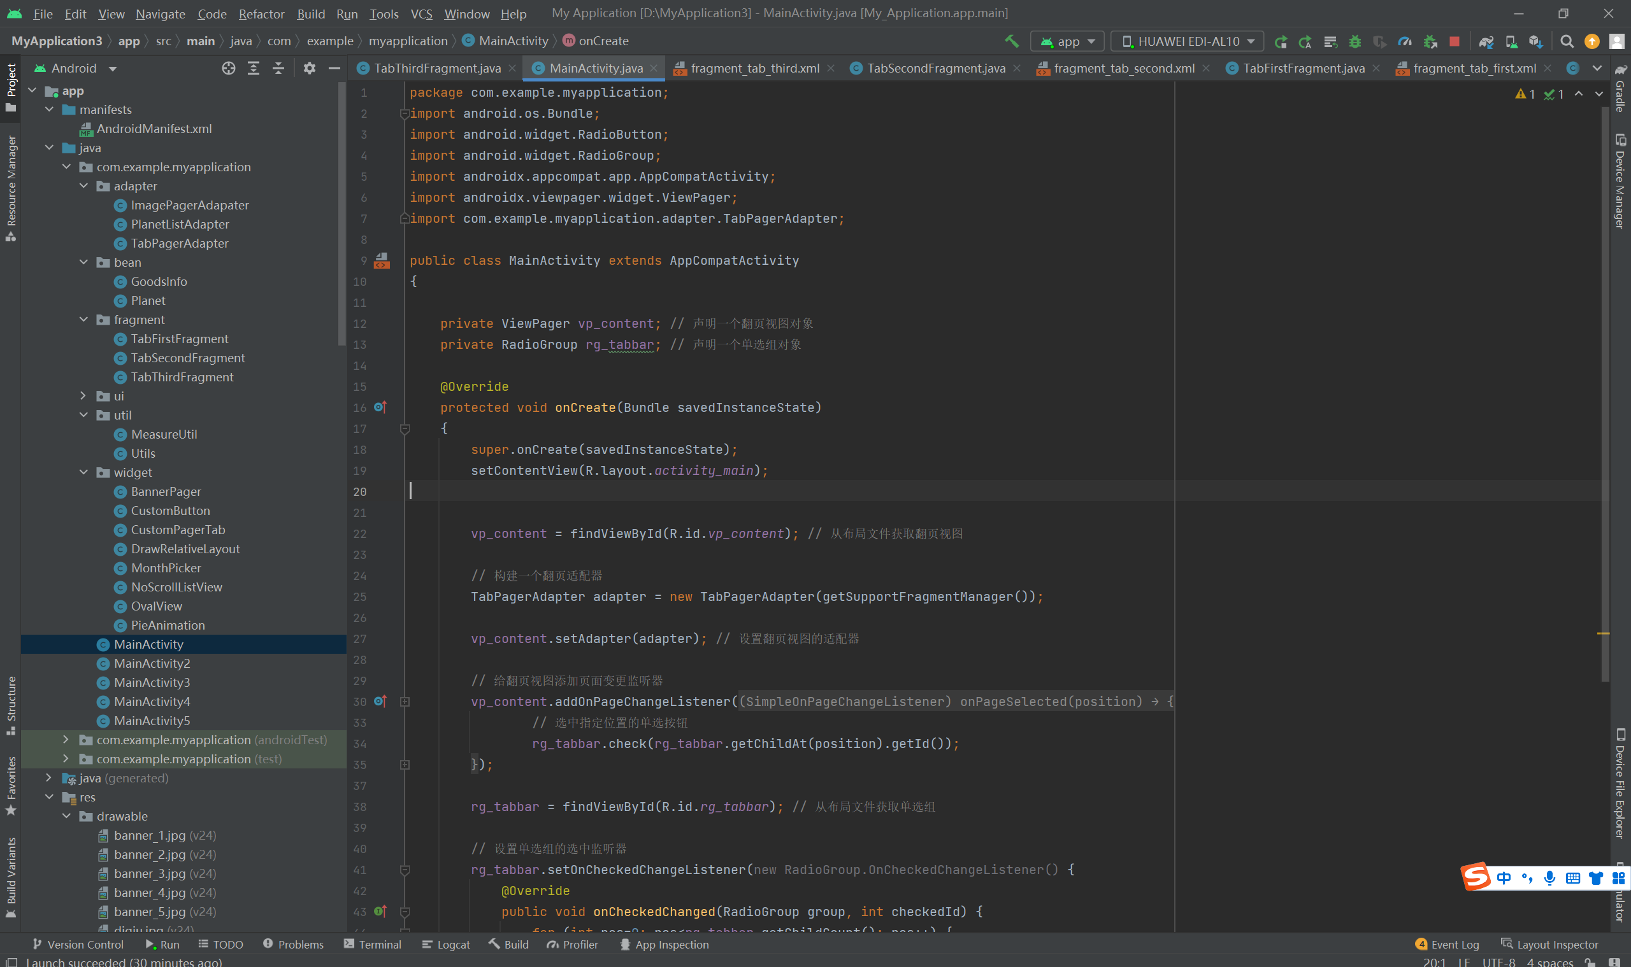Click the Search Everywhere magnifier icon
The image size is (1631, 967).
[x=1567, y=41]
